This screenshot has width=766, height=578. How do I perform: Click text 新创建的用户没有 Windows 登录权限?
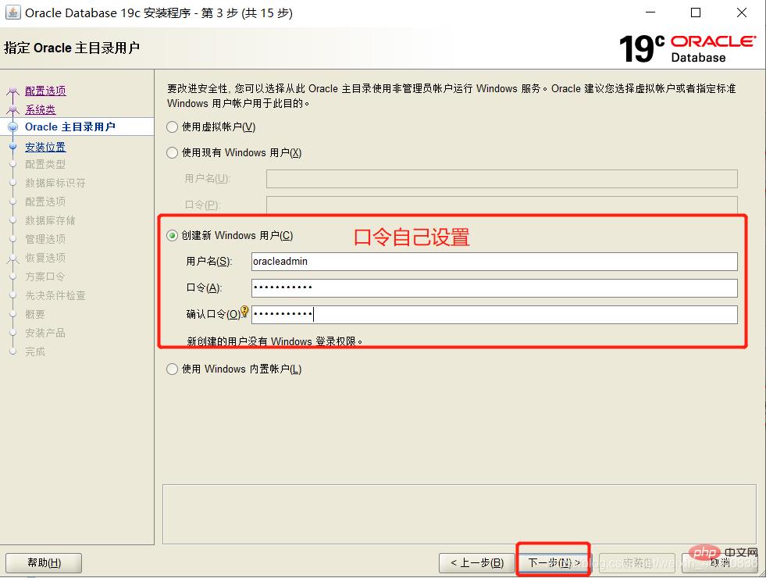click(x=274, y=341)
